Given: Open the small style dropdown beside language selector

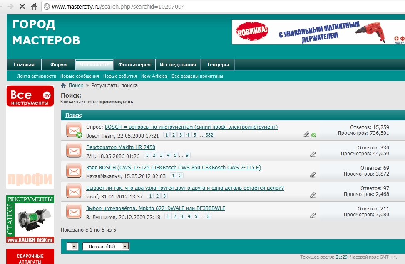Looking at the screenshot, I should coord(72,247).
